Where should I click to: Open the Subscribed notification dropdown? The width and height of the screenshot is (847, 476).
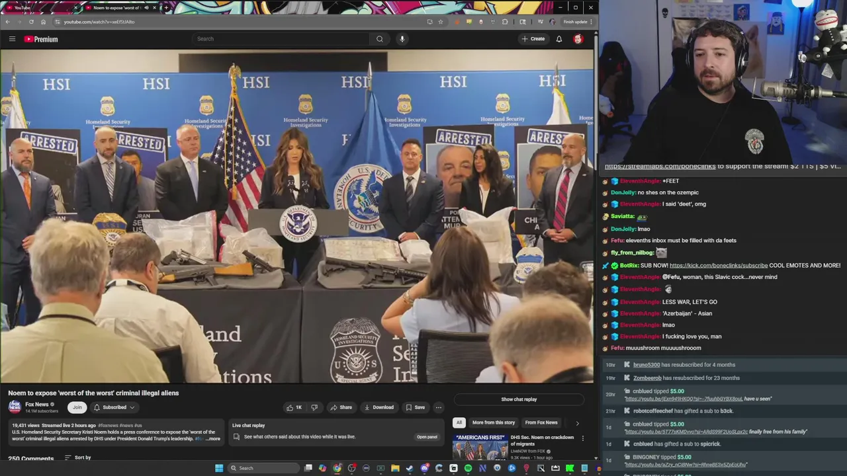114,407
